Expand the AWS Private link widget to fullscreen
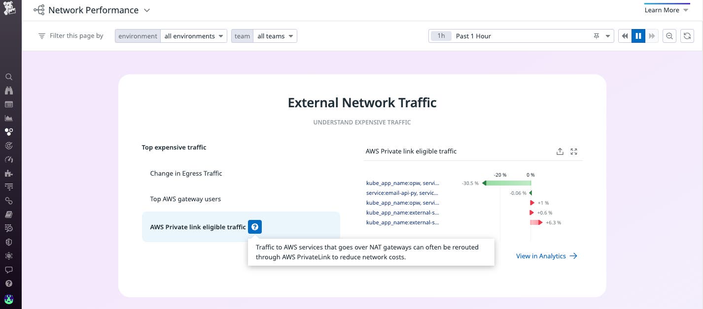Viewport: 703px width, 309px height. [x=573, y=152]
